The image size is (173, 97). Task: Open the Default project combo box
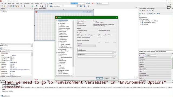[95, 57]
